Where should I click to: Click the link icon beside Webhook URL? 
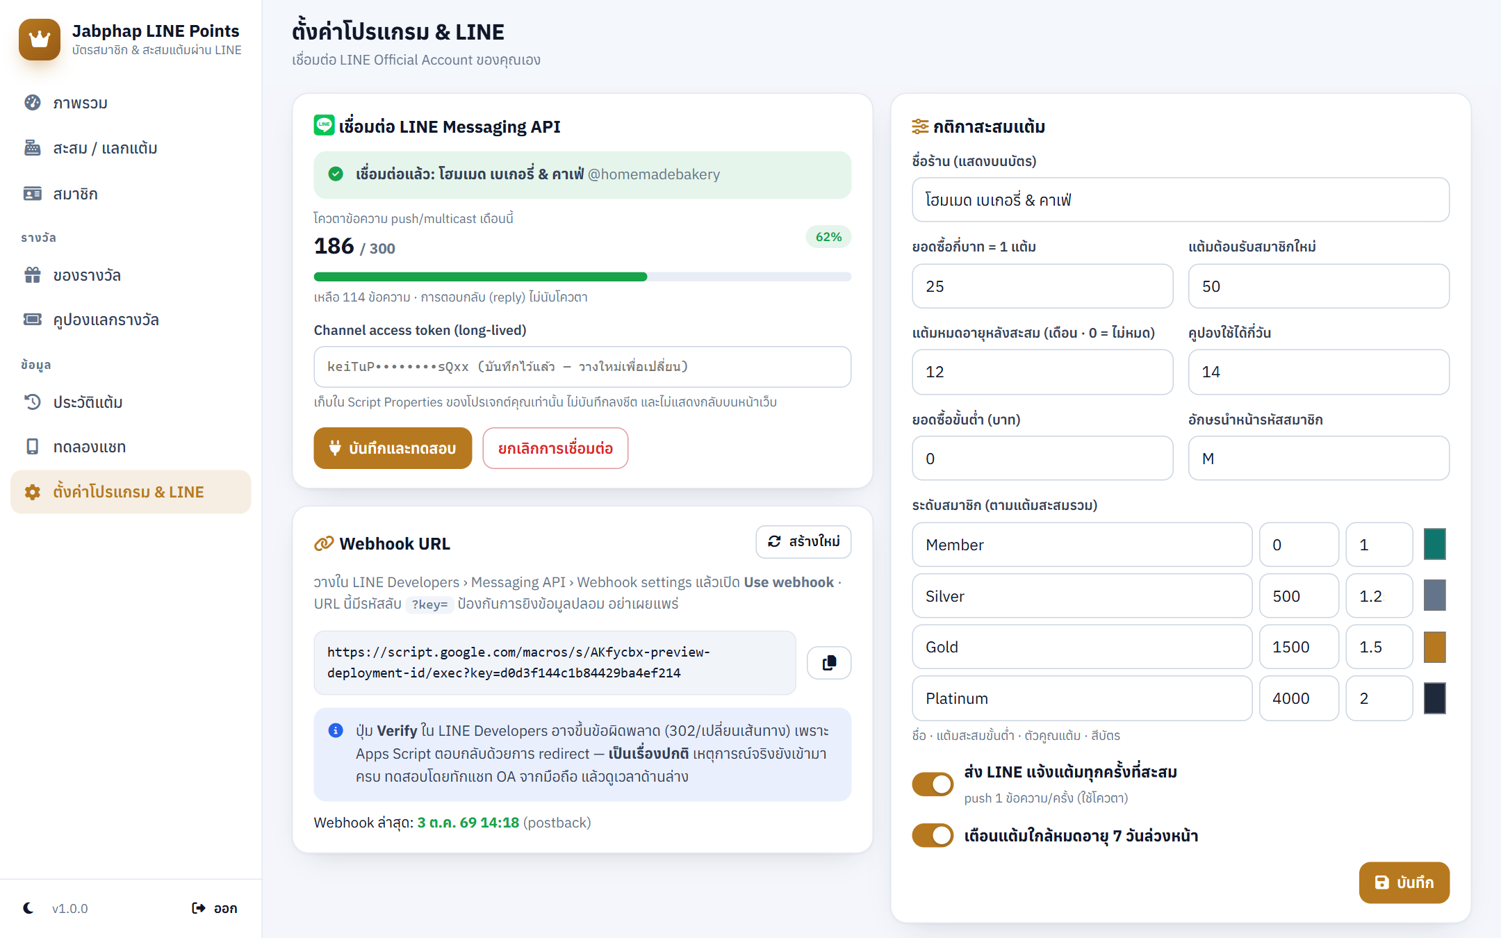point(324,543)
